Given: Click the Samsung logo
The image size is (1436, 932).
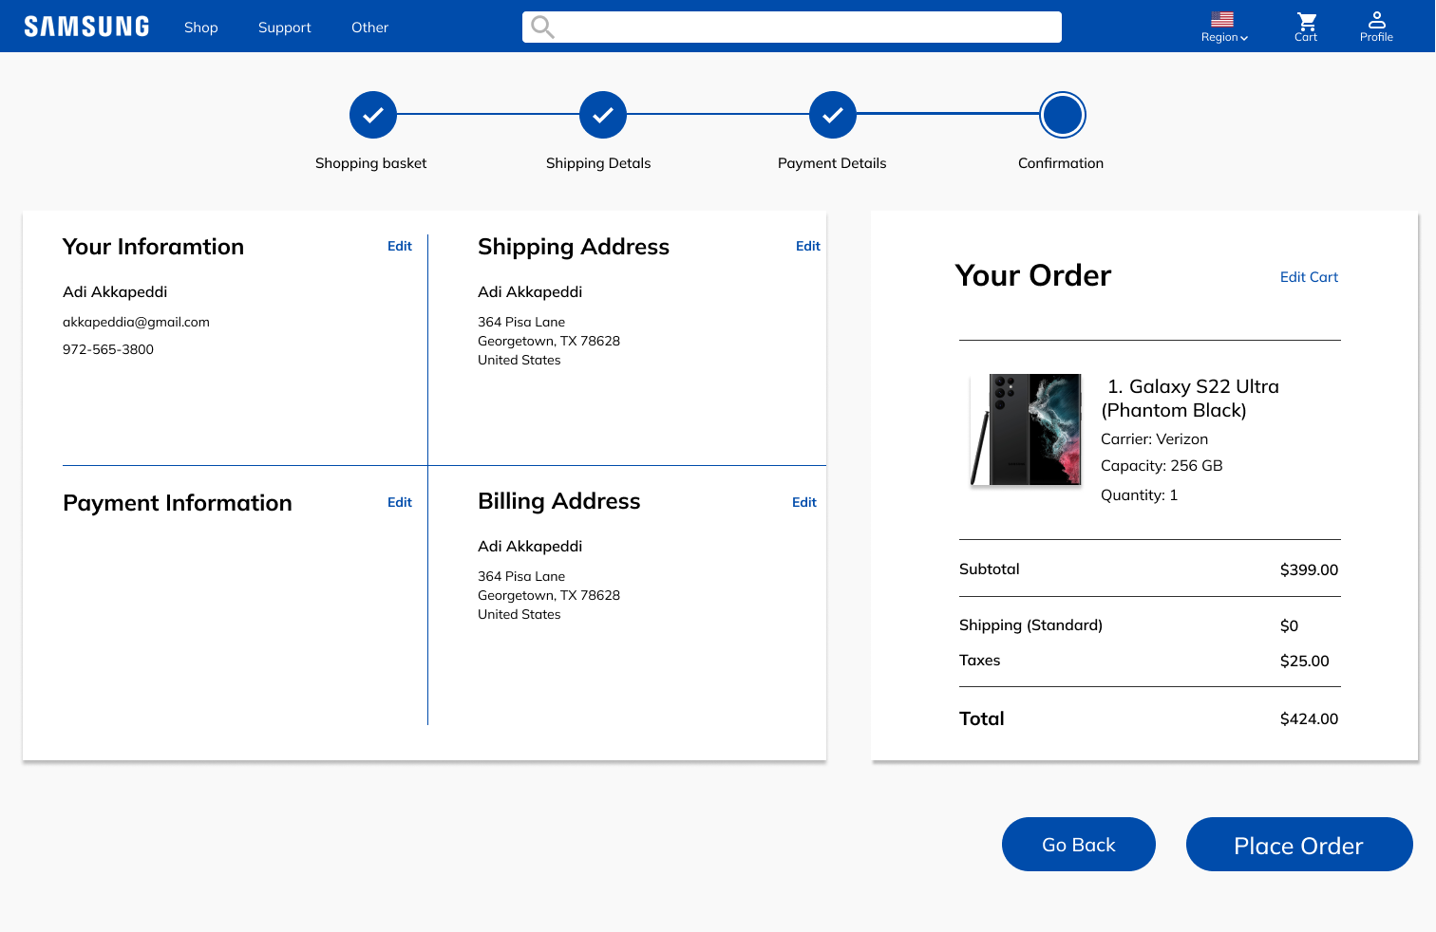Looking at the screenshot, I should 86,27.
